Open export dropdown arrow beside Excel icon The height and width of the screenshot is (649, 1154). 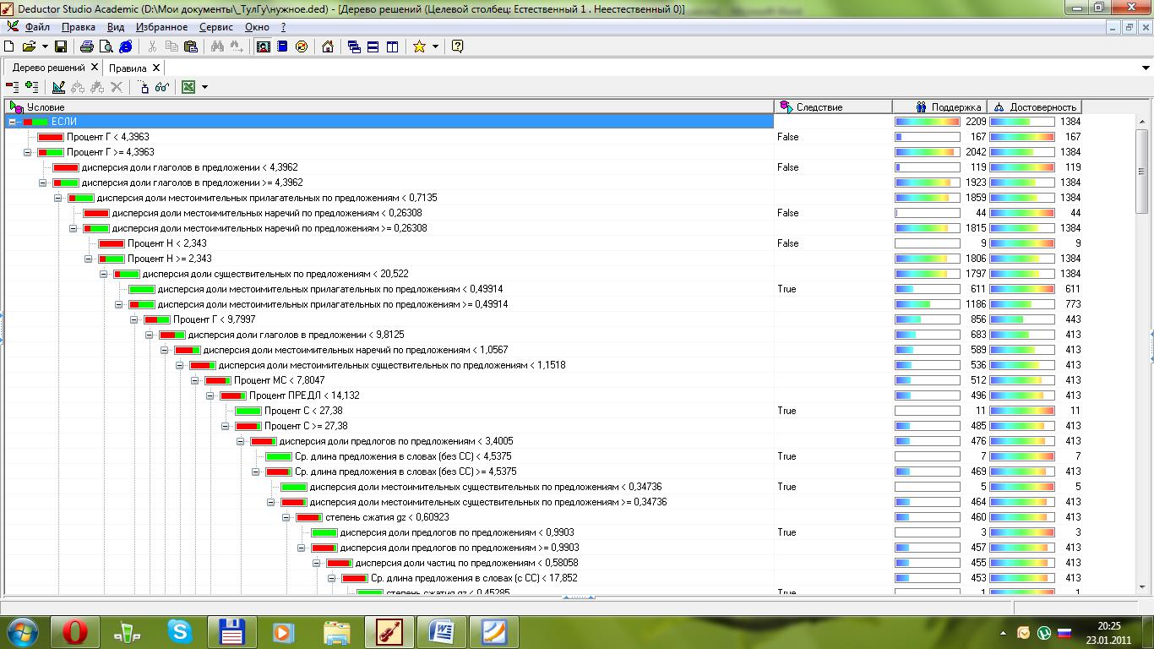click(204, 87)
